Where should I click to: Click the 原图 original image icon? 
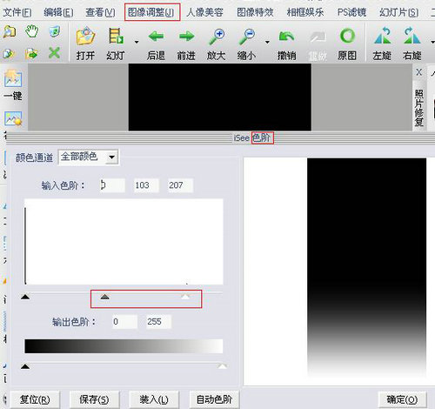point(347,36)
